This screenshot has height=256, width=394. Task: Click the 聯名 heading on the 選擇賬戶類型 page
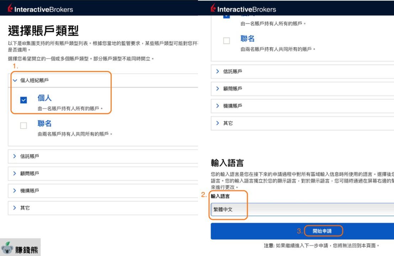coord(44,123)
